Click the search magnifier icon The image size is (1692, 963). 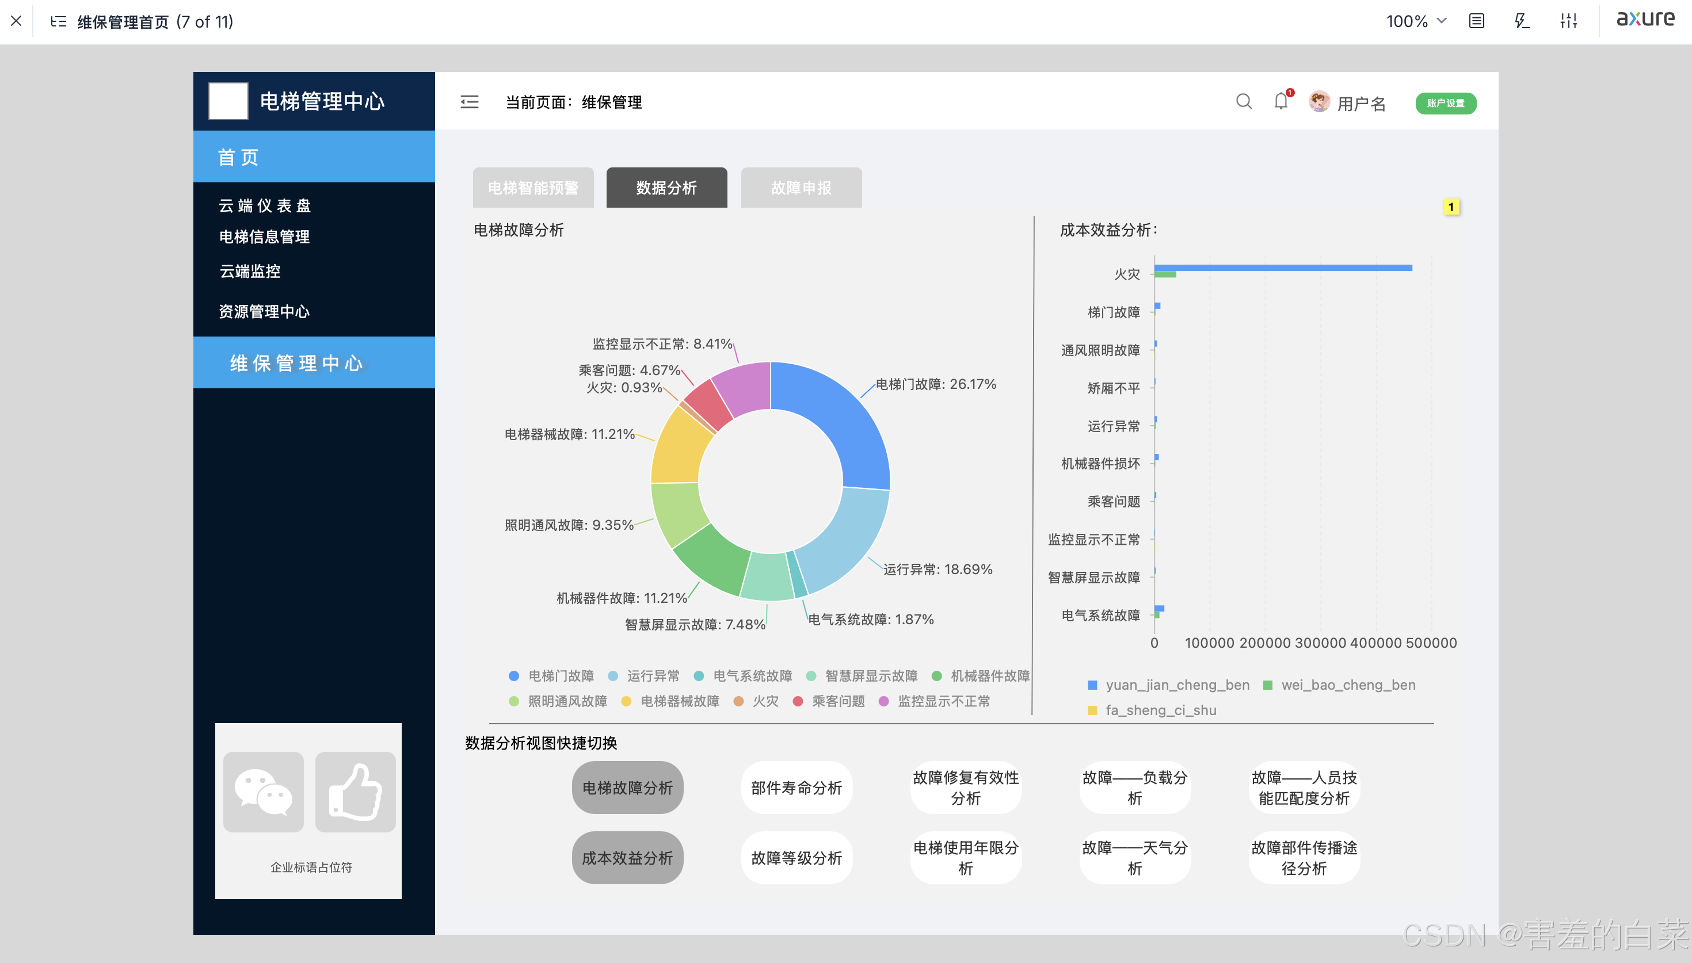click(1244, 101)
